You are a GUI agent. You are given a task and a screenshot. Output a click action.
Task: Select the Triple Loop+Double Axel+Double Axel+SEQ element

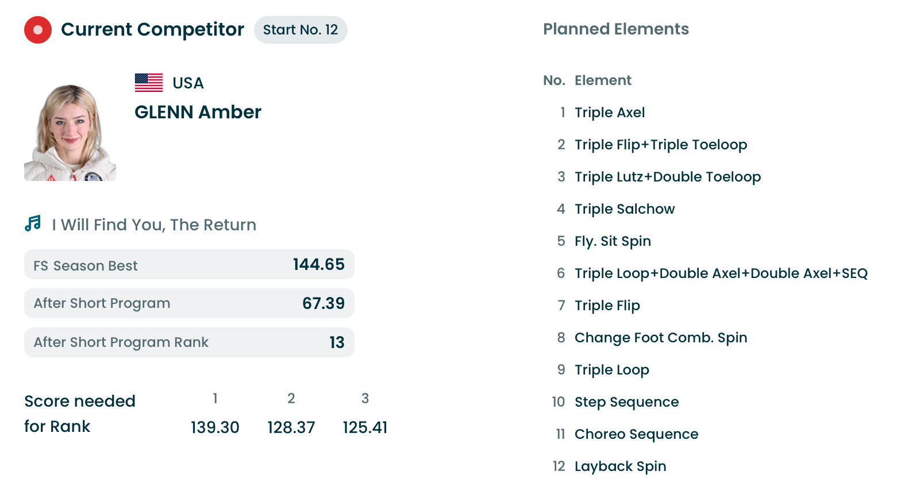(721, 273)
